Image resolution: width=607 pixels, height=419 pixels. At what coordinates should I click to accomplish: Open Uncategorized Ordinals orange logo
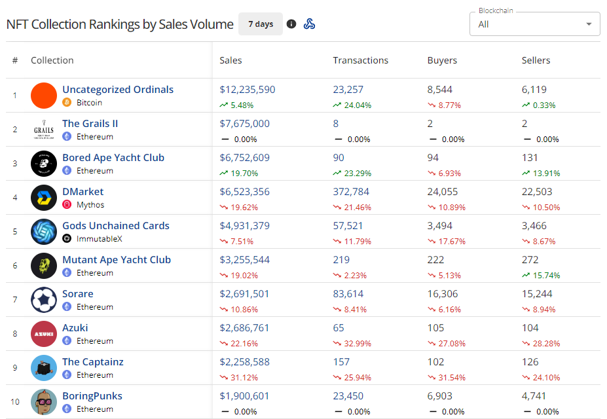pos(44,96)
